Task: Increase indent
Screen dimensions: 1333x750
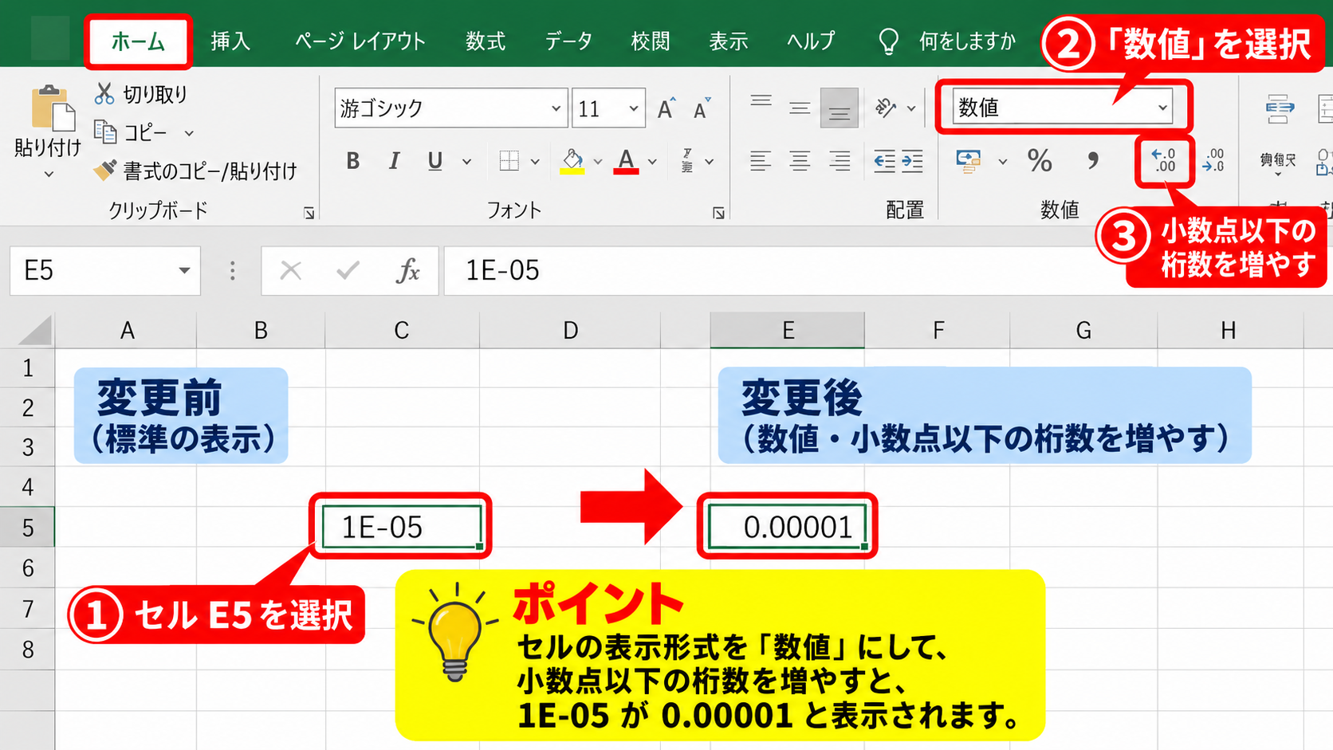Action: 912,161
